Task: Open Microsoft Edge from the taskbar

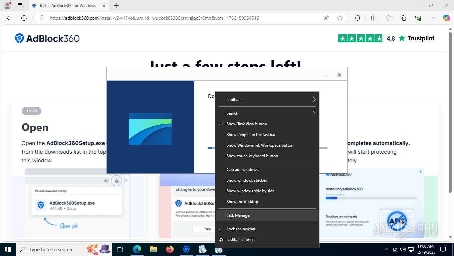Action: (137, 249)
